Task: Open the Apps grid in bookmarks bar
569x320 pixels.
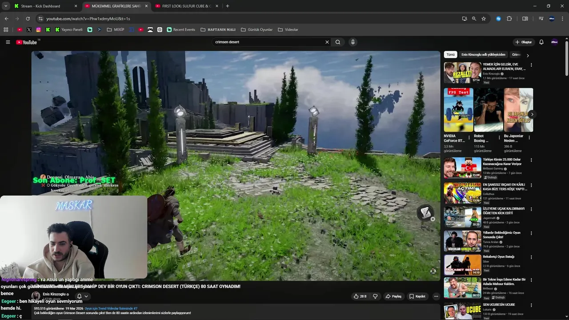Action: [6, 30]
